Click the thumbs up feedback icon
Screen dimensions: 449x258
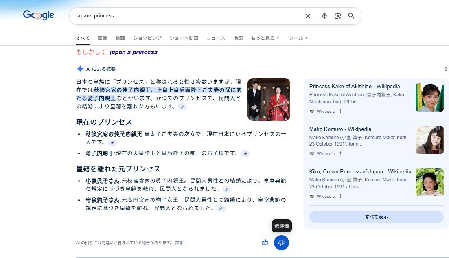pos(265,243)
